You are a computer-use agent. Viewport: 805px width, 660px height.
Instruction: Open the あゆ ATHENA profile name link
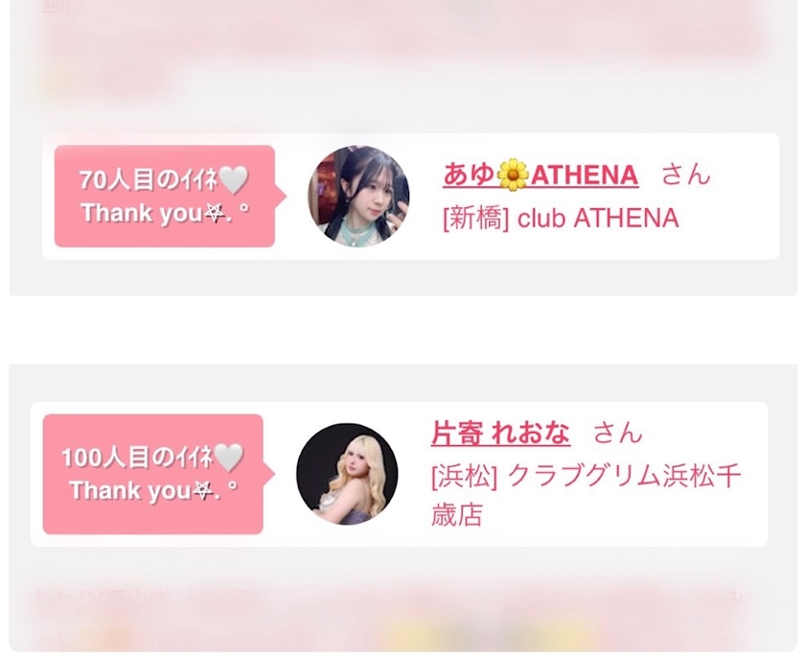pyautogui.click(x=540, y=175)
